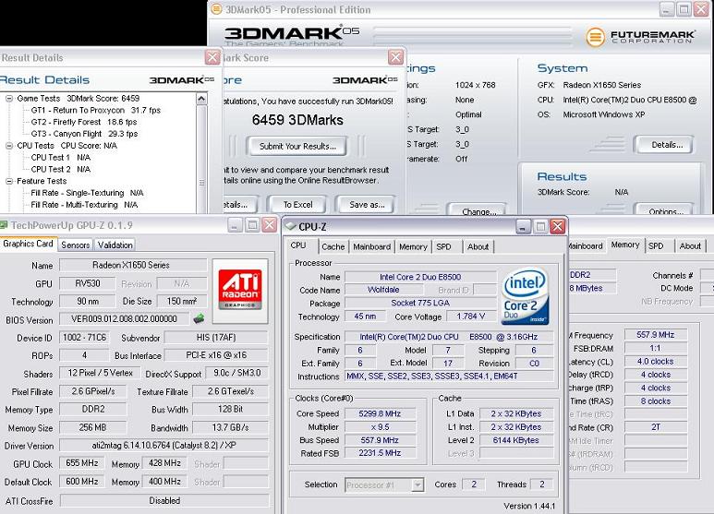Screen dimensions: 714x514
Task: Select CPU Test 2 row
Action: coord(61,169)
